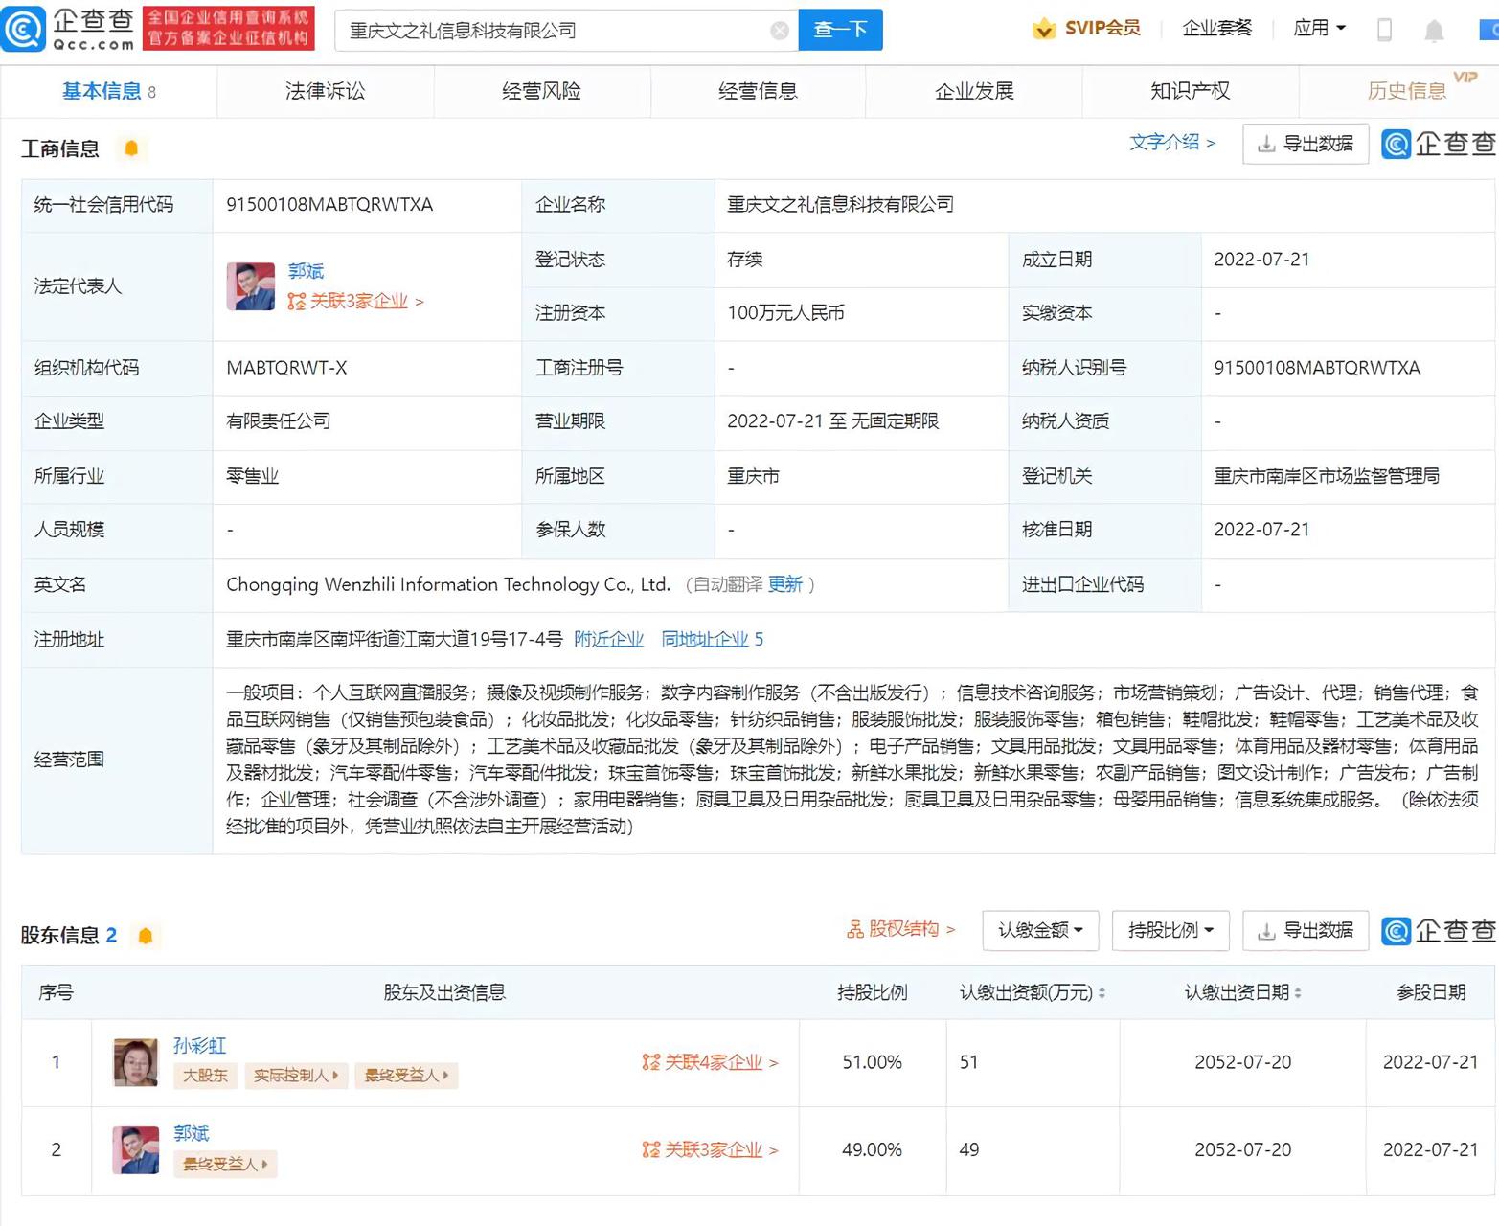Open notifications bell in top bar
Image resolution: width=1499 pixels, height=1226 pixels.
1434,32
